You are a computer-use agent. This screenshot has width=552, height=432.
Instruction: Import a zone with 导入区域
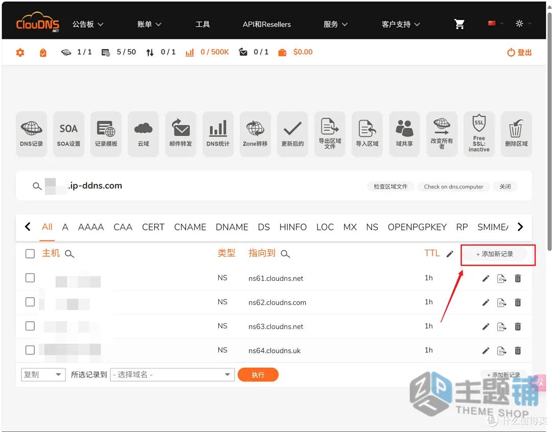point(367,134)
